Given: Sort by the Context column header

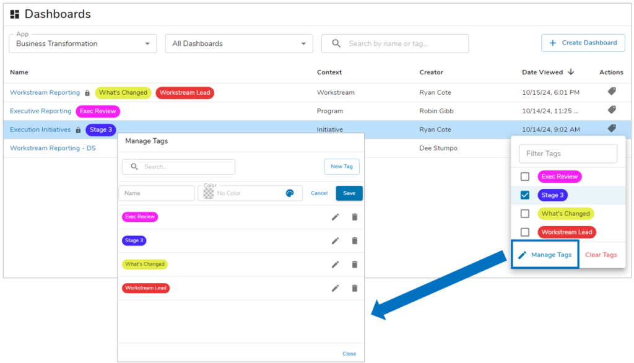Looking at the screenshot, I should 329,72.
